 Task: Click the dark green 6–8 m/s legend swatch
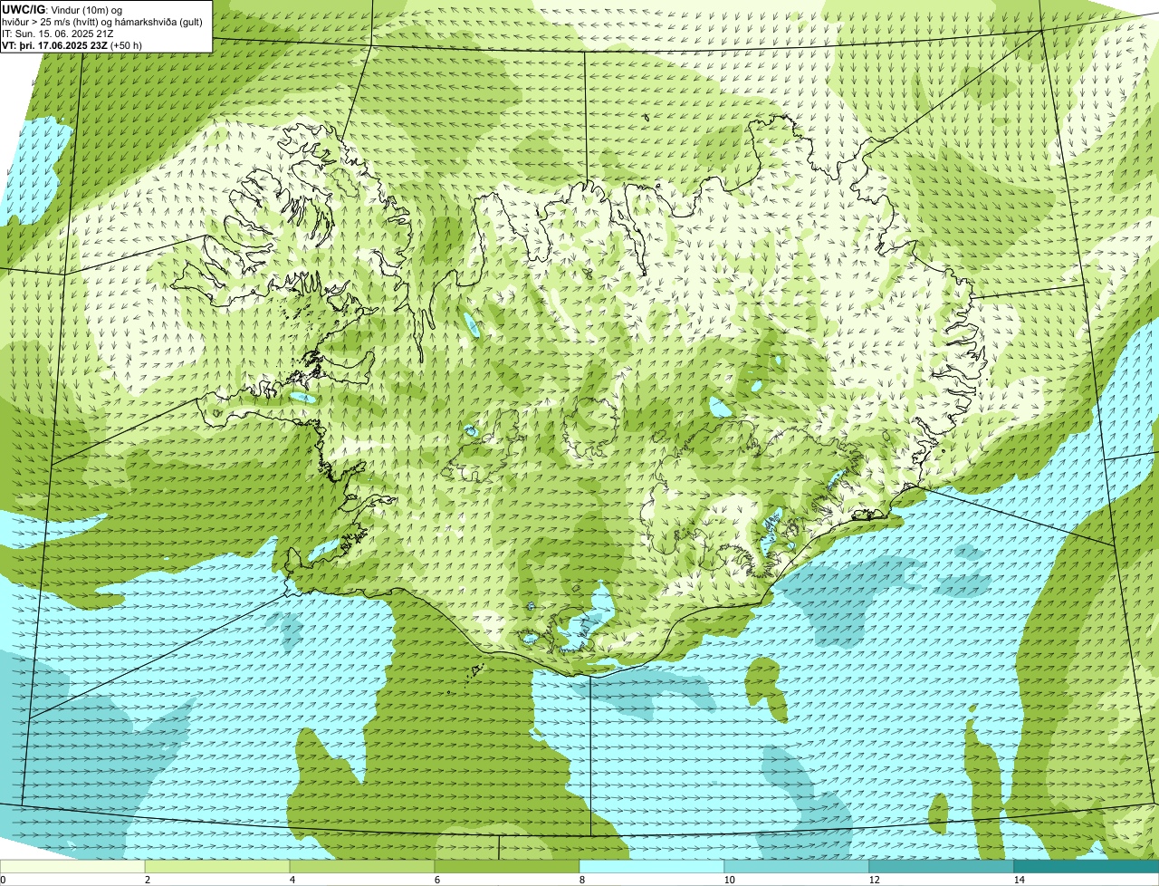507,867
